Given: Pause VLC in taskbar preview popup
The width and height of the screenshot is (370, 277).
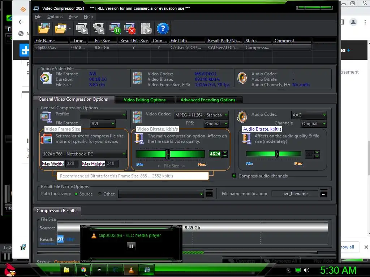Looking at the screenshot, I should click(x=131, y=246).
